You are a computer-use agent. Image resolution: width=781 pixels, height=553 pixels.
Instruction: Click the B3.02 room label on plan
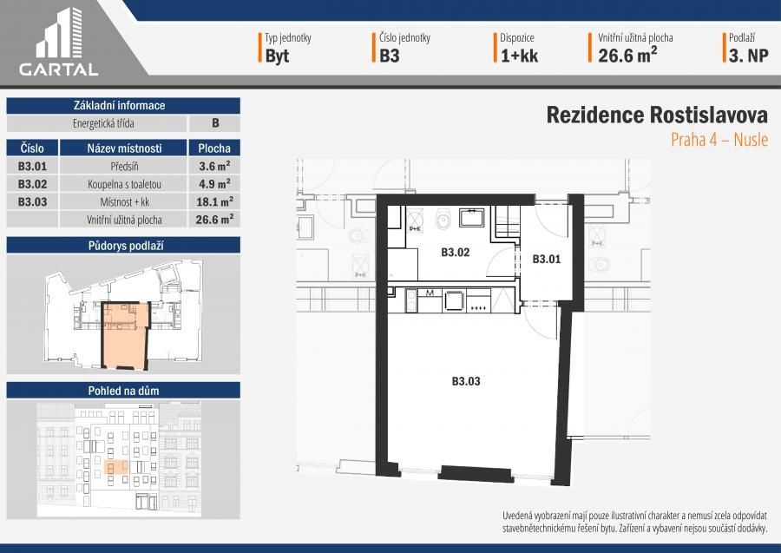tap(455, 253)
